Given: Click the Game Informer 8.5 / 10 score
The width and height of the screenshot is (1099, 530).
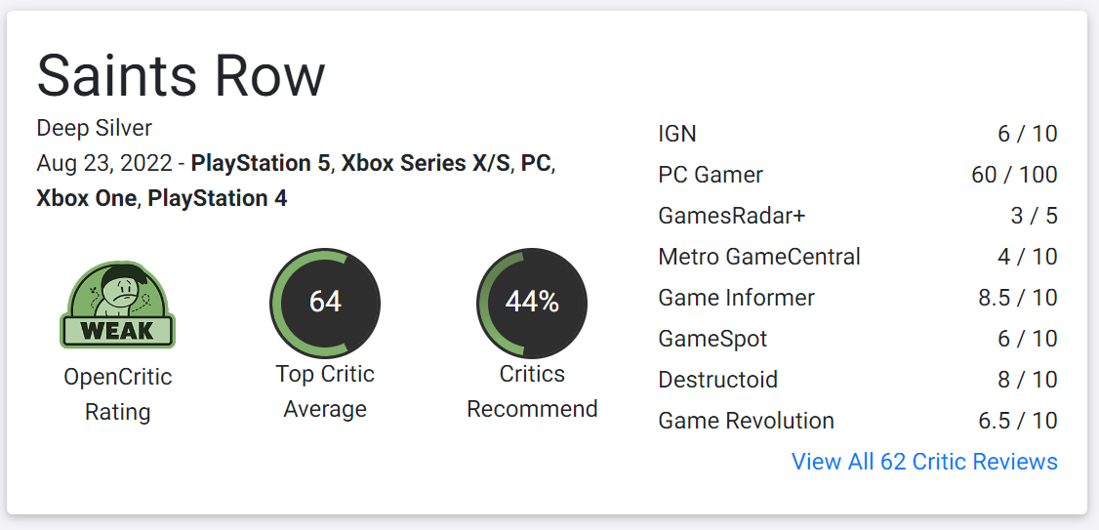Looking at the screenshot, I should click(1018, 298).
